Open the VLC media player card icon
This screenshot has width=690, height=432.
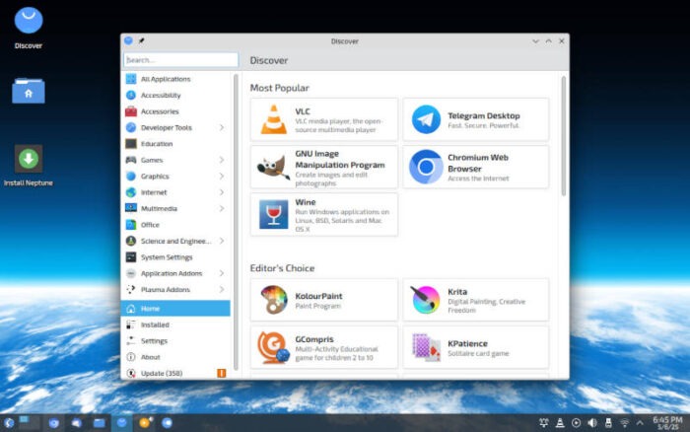coord(273,119)
